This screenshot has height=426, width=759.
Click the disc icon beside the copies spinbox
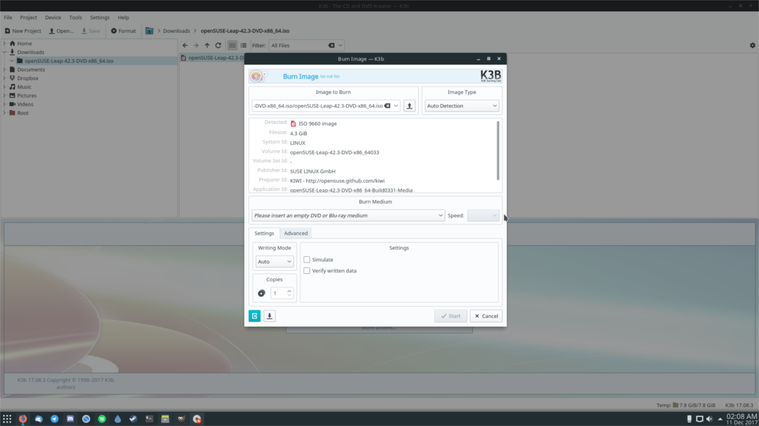[x=262, y=293]
